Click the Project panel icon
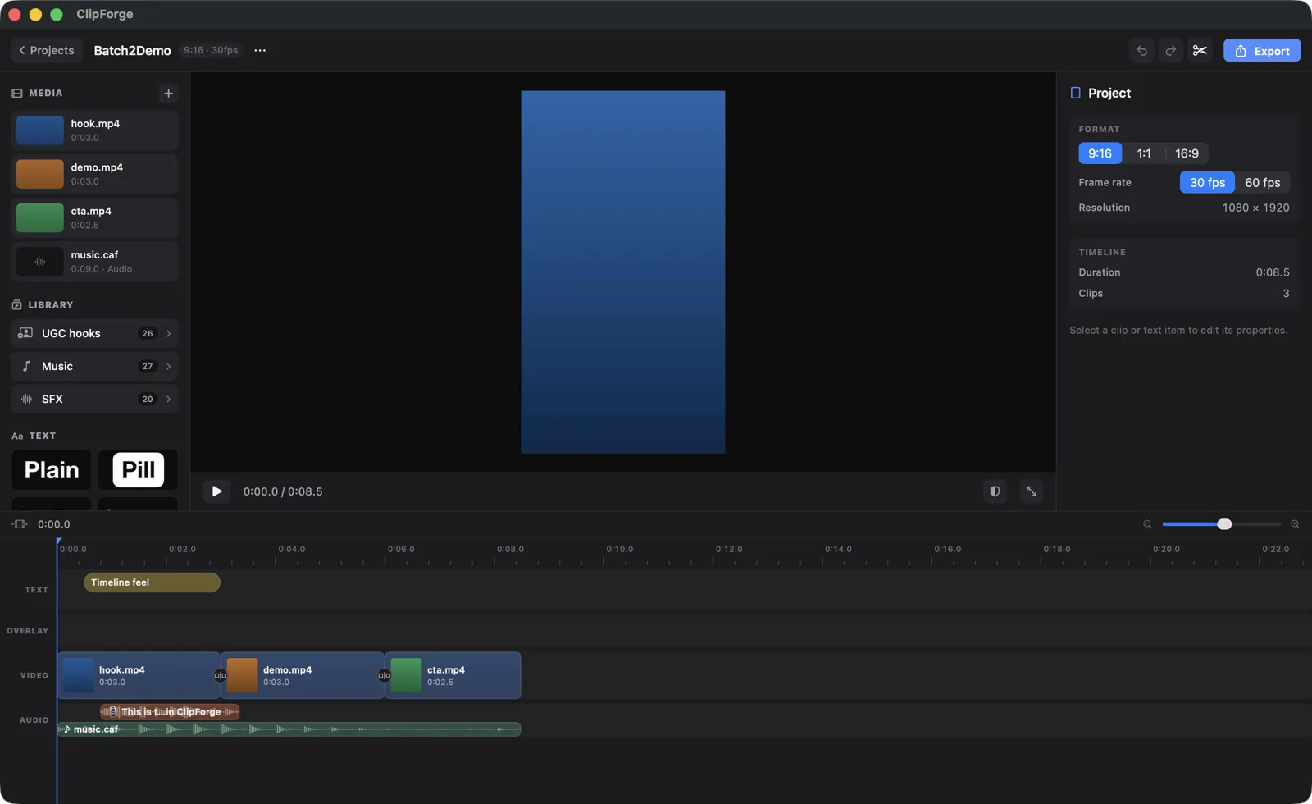1312x804 pixels. [x=1076, y=94]
